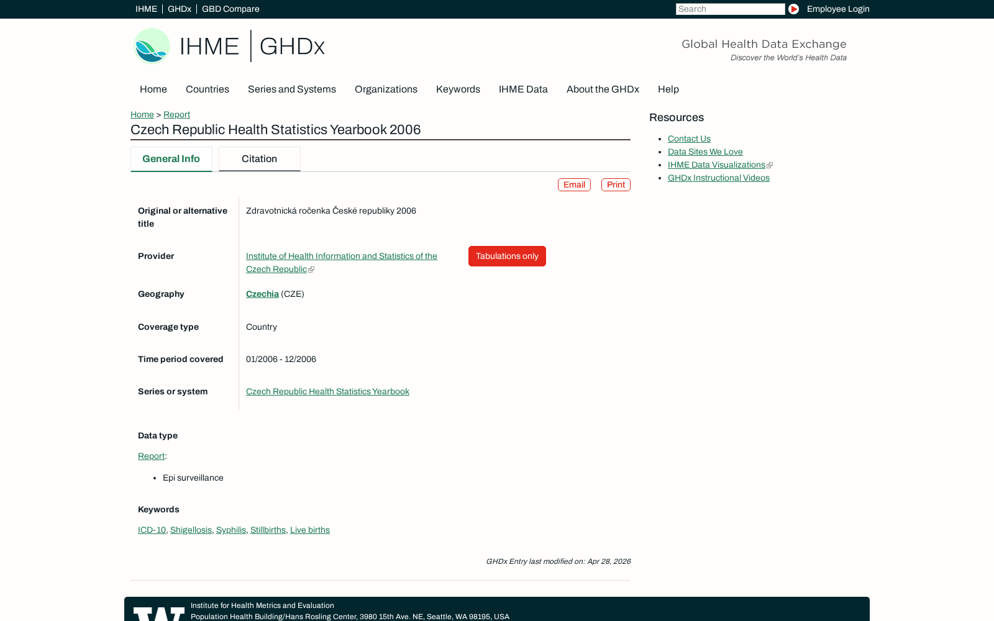Open Czech Republic Health Statistics Yearbook series link
This screenshot has height=621, width=994.
pos(327,392)
